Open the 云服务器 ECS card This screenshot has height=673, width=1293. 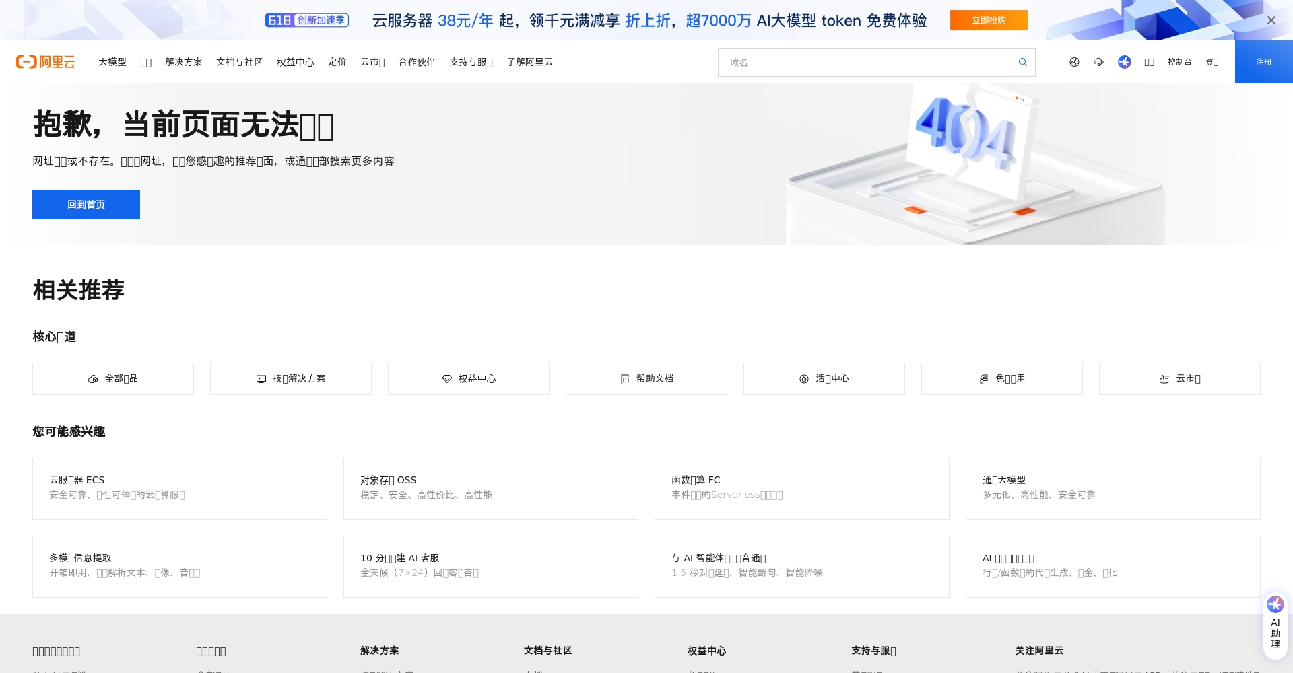[x=180, y=489]
